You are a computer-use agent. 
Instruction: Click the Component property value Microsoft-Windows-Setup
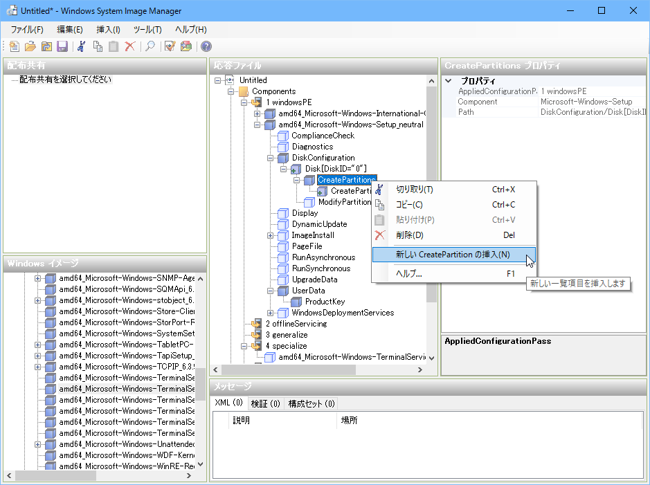593,102
